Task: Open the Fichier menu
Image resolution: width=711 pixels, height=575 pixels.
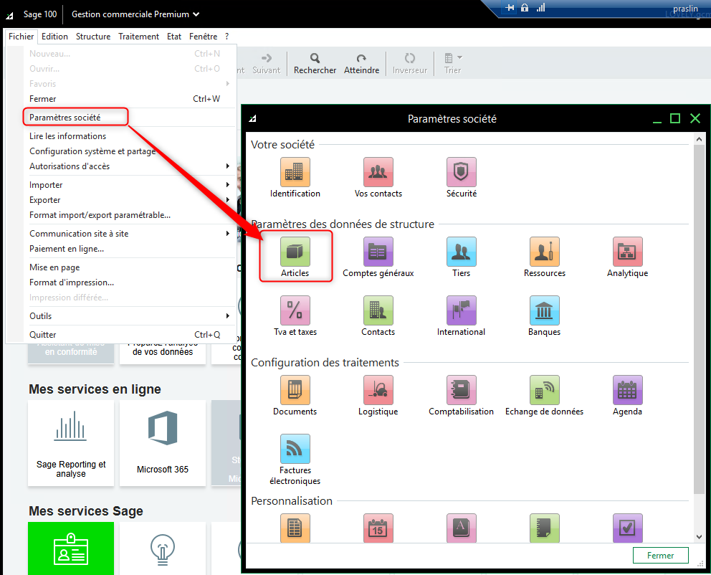Action: point(21,37)
